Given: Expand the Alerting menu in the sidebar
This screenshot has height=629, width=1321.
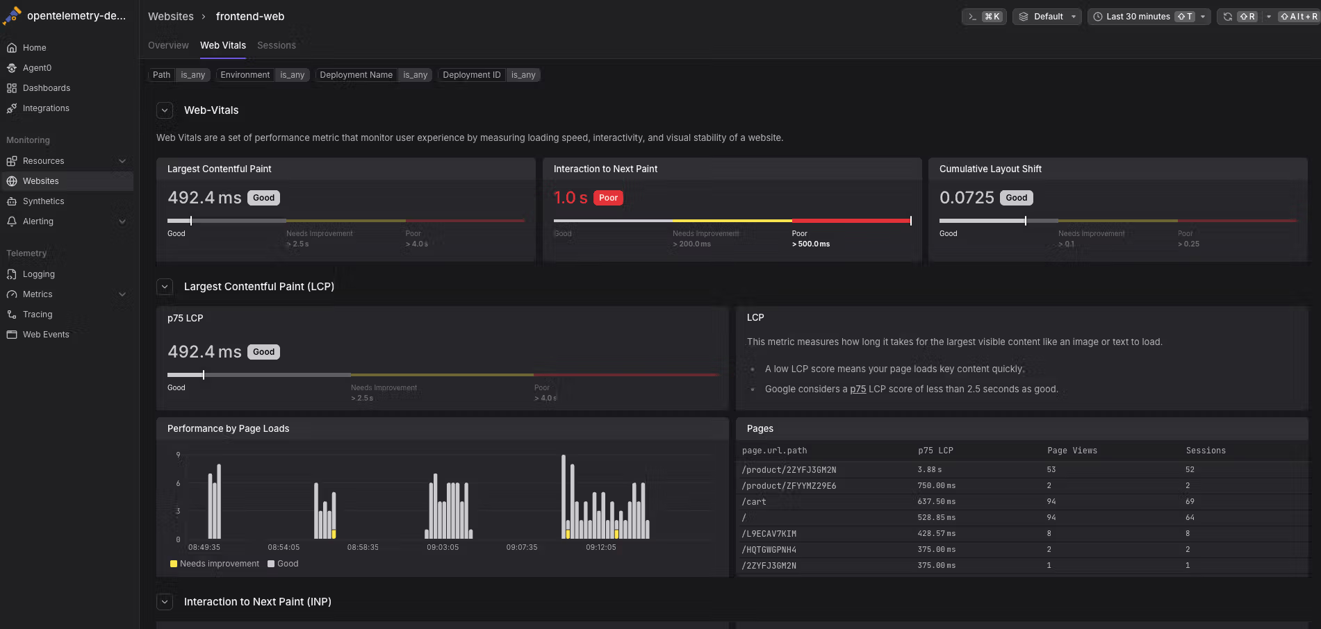Looking at the screenshot, I should point(122,221).
